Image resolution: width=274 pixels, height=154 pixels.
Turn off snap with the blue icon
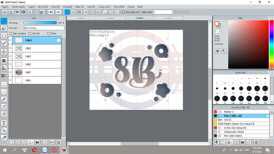point(67,12)
